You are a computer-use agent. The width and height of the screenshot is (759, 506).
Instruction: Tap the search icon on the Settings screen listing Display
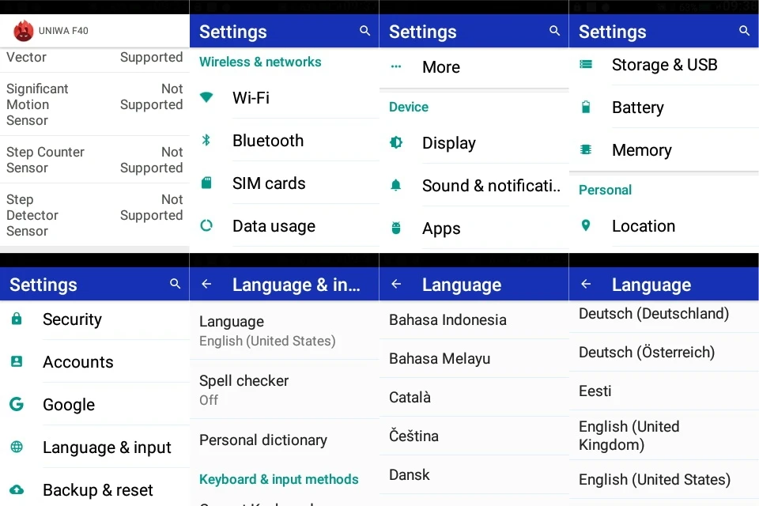click(x=555, y=31)
